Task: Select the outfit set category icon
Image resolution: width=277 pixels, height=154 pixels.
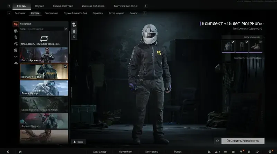Action: [16, 24]
